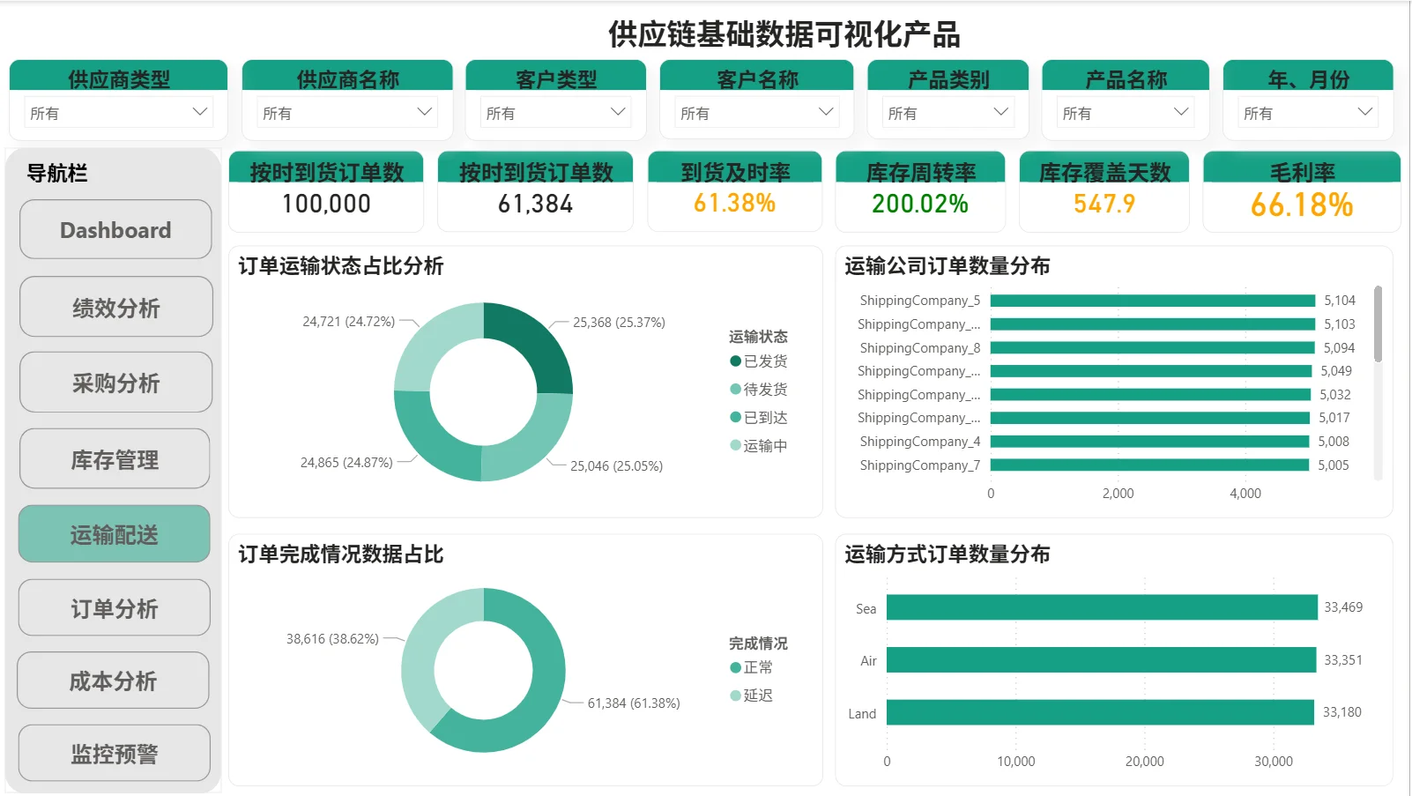Screen dimensions: 1412x796
Task: Click the 33,469 data label
Action: (x=1343, y=607)
